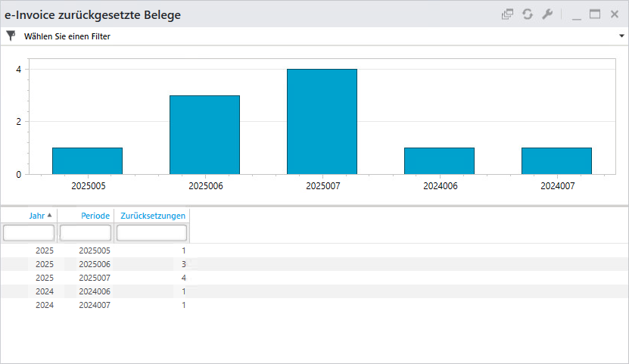Click the 2024006 chart bar

click(x=439, y=160)
